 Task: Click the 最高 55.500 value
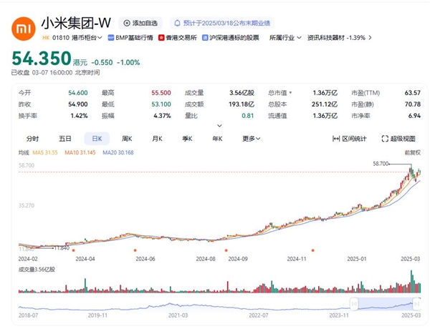[x=161, y=93]
